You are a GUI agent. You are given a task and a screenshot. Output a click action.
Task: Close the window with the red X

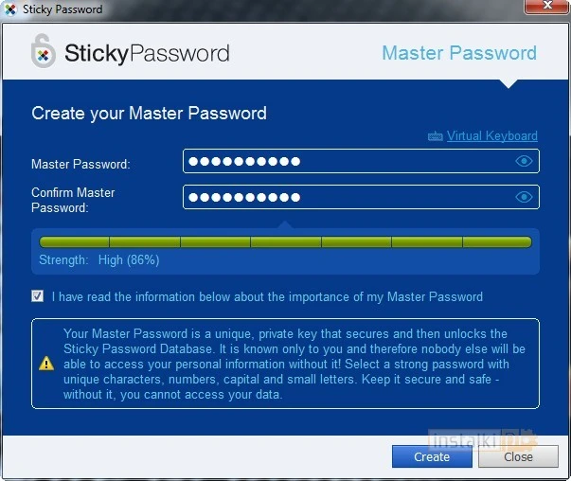click(x=546, y=7)
